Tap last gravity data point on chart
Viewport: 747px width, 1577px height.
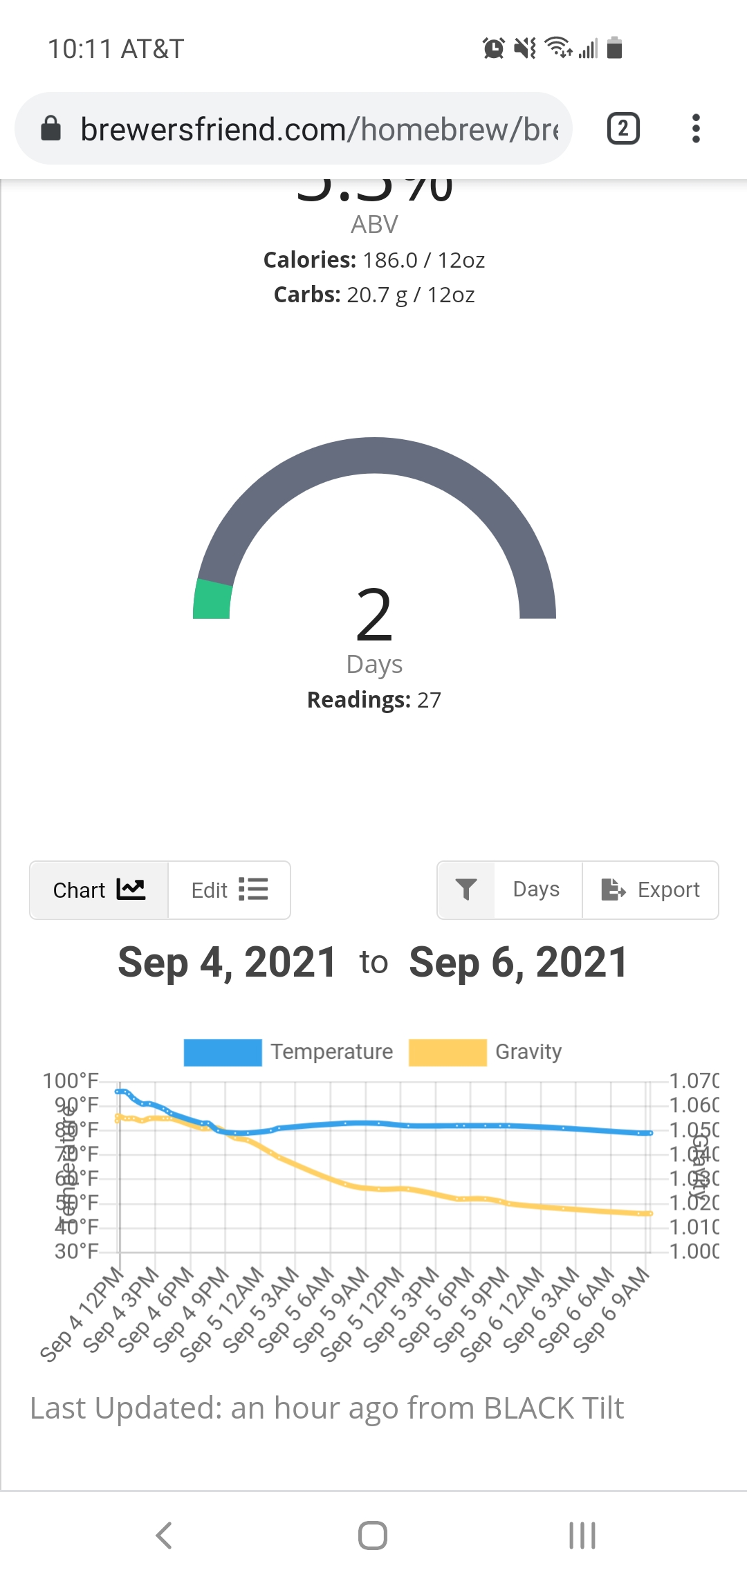click(649, 1213)
